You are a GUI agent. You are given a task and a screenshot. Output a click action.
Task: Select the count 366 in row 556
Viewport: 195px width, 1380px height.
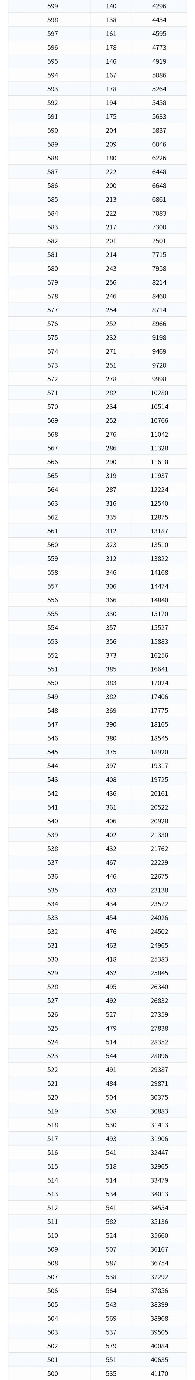click(x=111, y=600)
